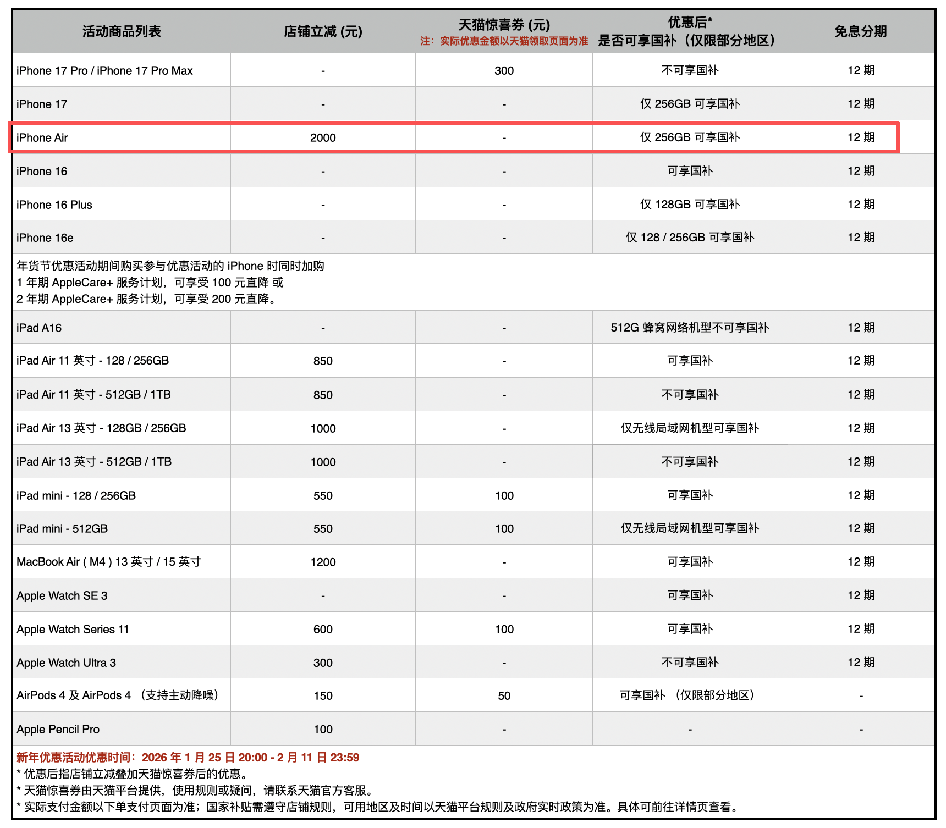Screen dimensions: 946x828
Task: Select the 'iPhone 16 Plus' product name
Action: tap(54, 205)
